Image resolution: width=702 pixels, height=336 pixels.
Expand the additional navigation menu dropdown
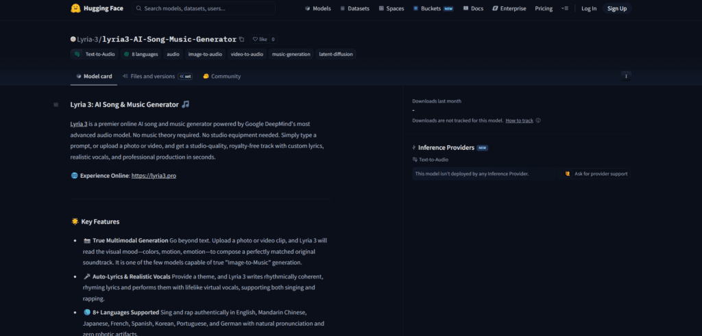565,8
